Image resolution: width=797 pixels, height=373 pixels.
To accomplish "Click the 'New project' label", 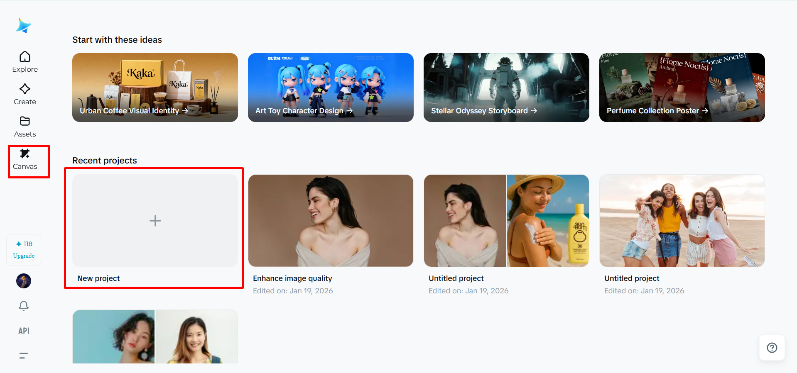I will coord(98,278).
